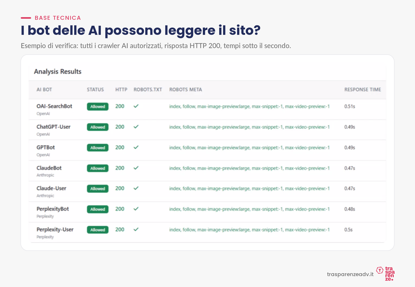Click the robots.txt checkmark in Claude-User row
415x287 pixels.
point(136,188)
